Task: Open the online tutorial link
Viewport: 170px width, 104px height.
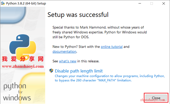Action: click(x=111, y=47)
